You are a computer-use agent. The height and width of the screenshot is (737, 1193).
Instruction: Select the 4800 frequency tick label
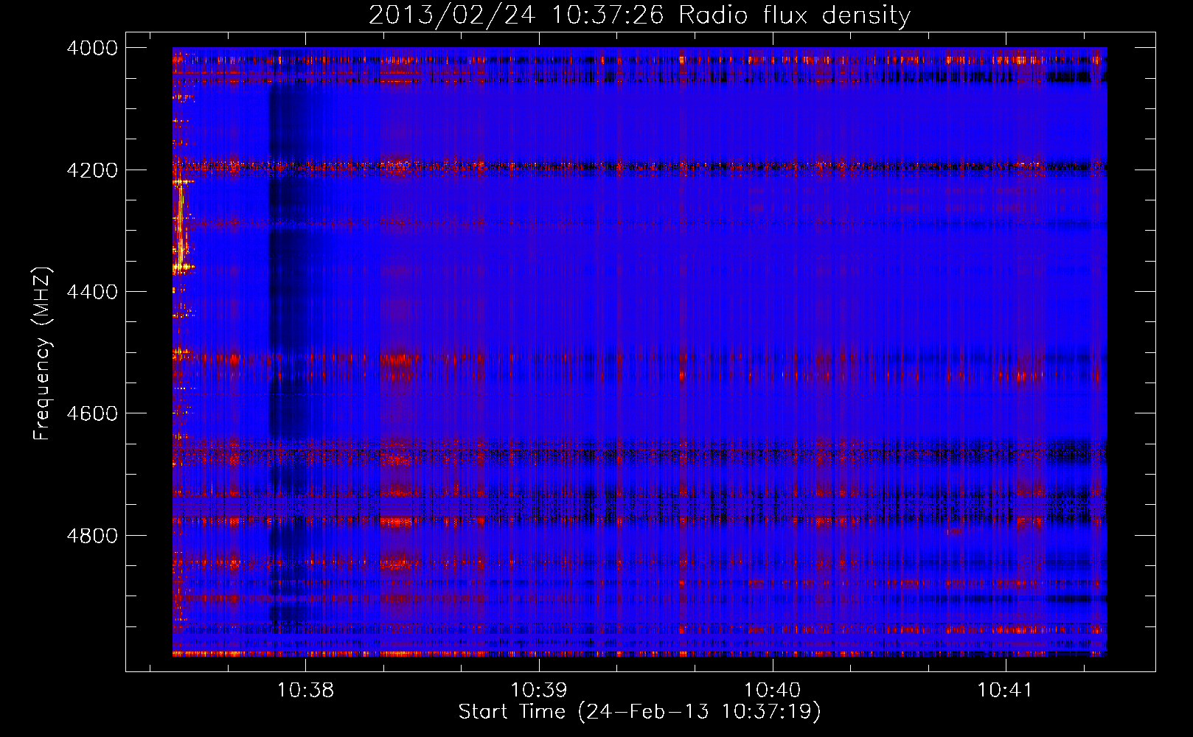92,536
